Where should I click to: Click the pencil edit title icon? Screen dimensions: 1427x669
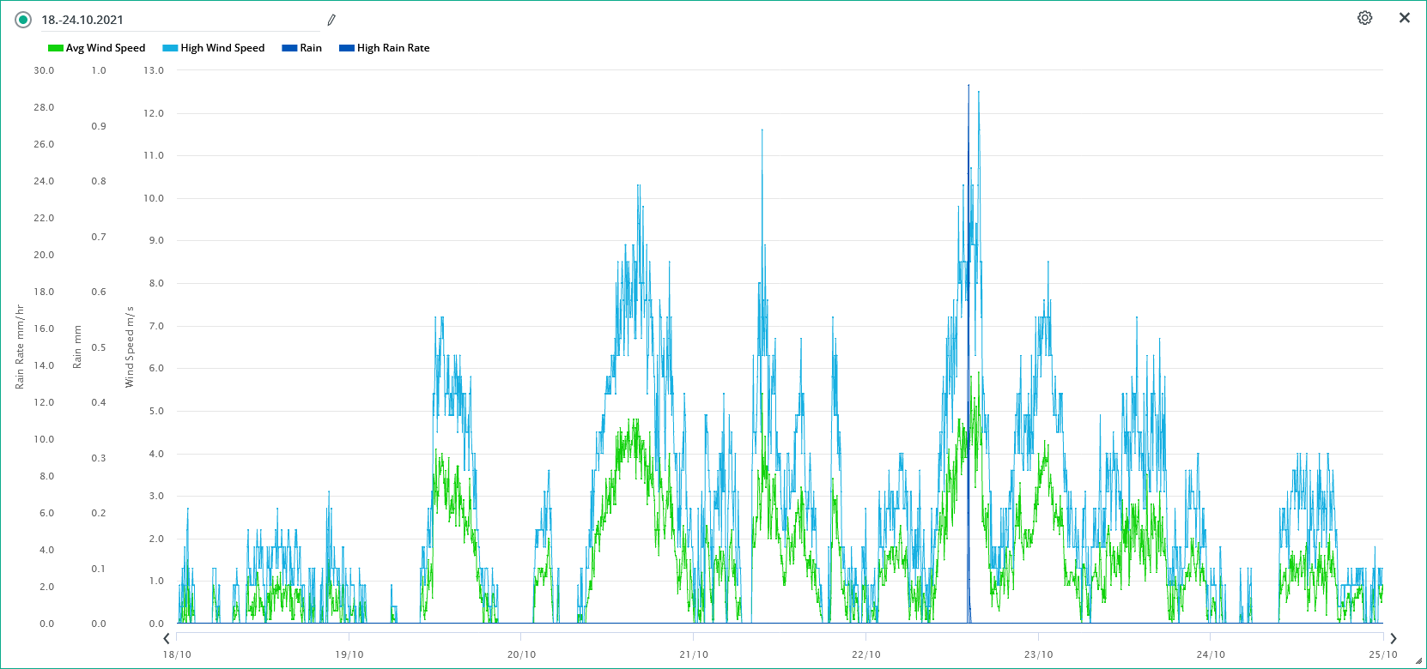[x=331, y=20]
